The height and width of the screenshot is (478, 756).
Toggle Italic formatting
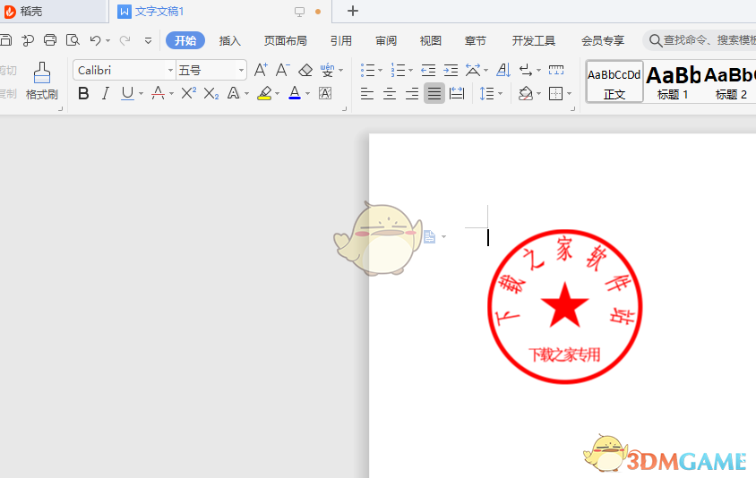coord(106,93)
